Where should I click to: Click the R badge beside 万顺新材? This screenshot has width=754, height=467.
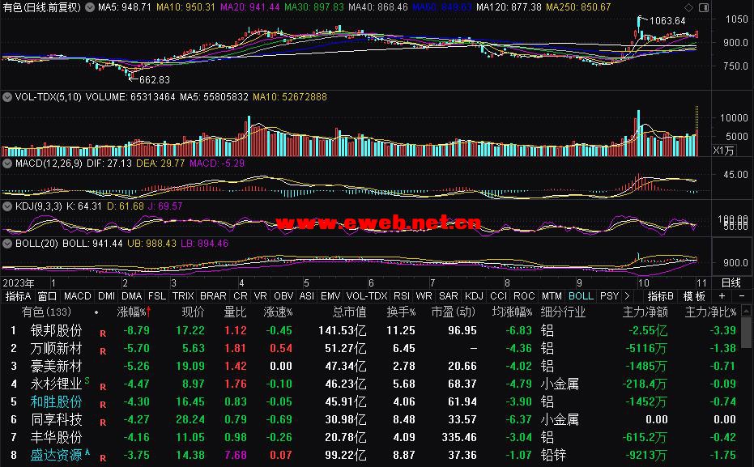click(x=103, y=351)
